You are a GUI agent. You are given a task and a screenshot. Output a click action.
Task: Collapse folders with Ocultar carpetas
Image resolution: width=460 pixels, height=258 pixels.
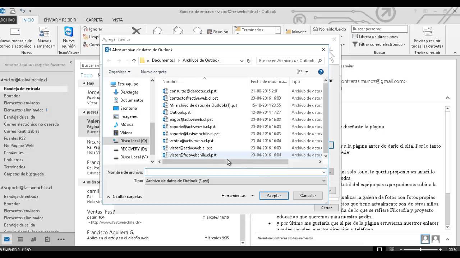[124, 197]
